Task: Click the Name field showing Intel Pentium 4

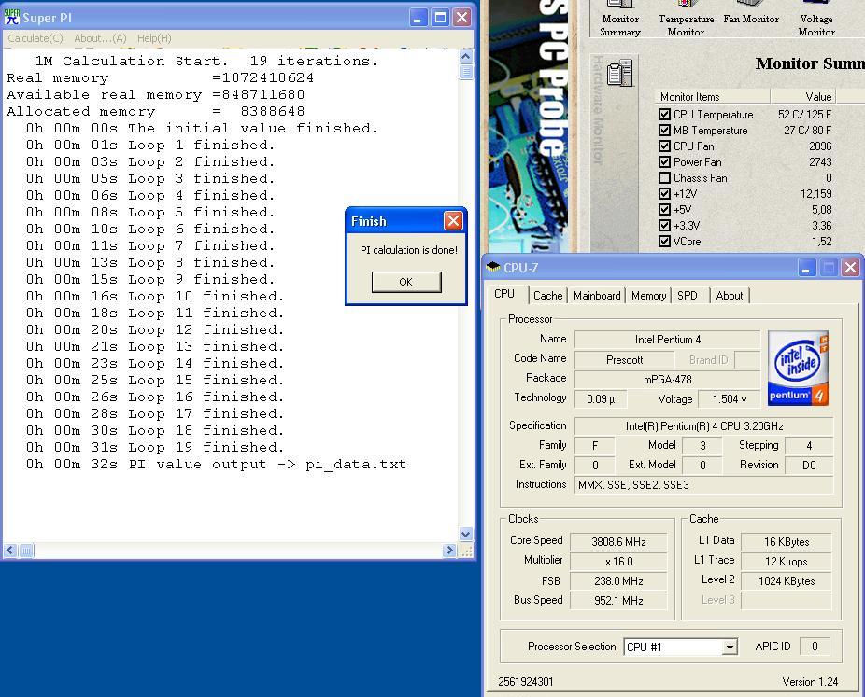Action: click(x=668, y=340)
